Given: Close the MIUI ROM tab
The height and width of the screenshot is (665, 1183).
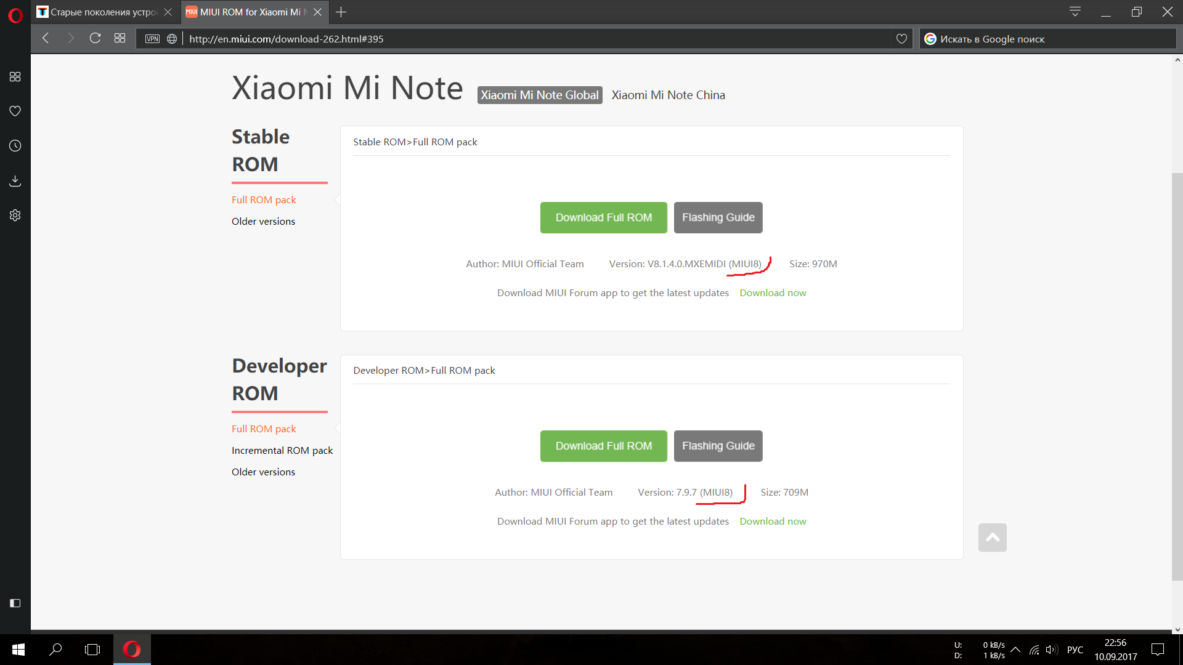Looking at the screenshot, I should tap(317, 12).
